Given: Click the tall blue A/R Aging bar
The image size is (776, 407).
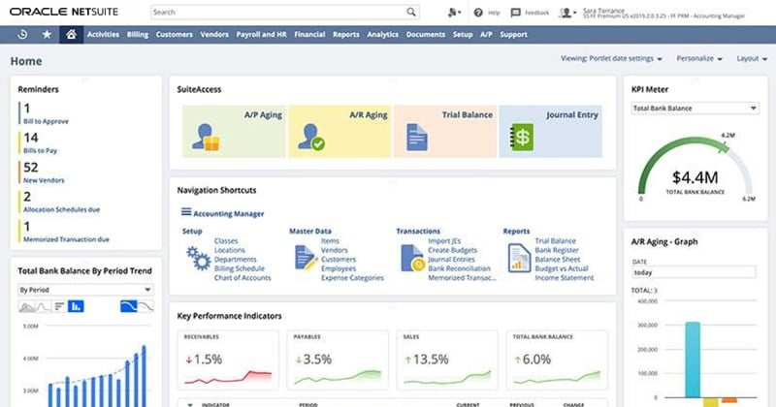Looking at the screenshot, I should click(x=693, y=360).
